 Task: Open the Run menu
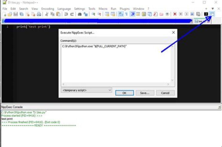pos(113,9)
